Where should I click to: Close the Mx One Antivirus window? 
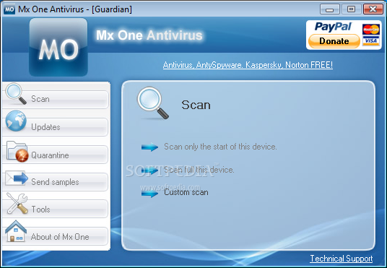click(x=373, y=9)
